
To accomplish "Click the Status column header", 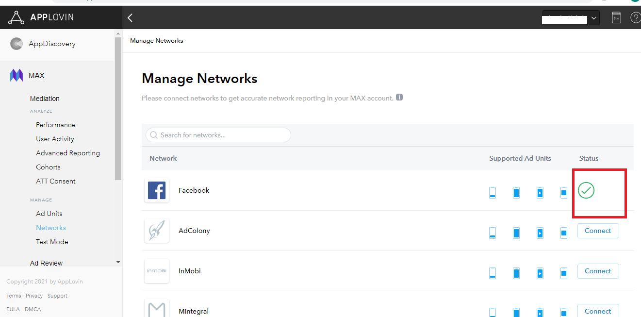I will 589,158.
